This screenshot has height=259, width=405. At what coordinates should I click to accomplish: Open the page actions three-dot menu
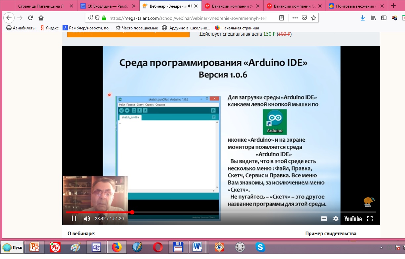click(x=295, y=18)
